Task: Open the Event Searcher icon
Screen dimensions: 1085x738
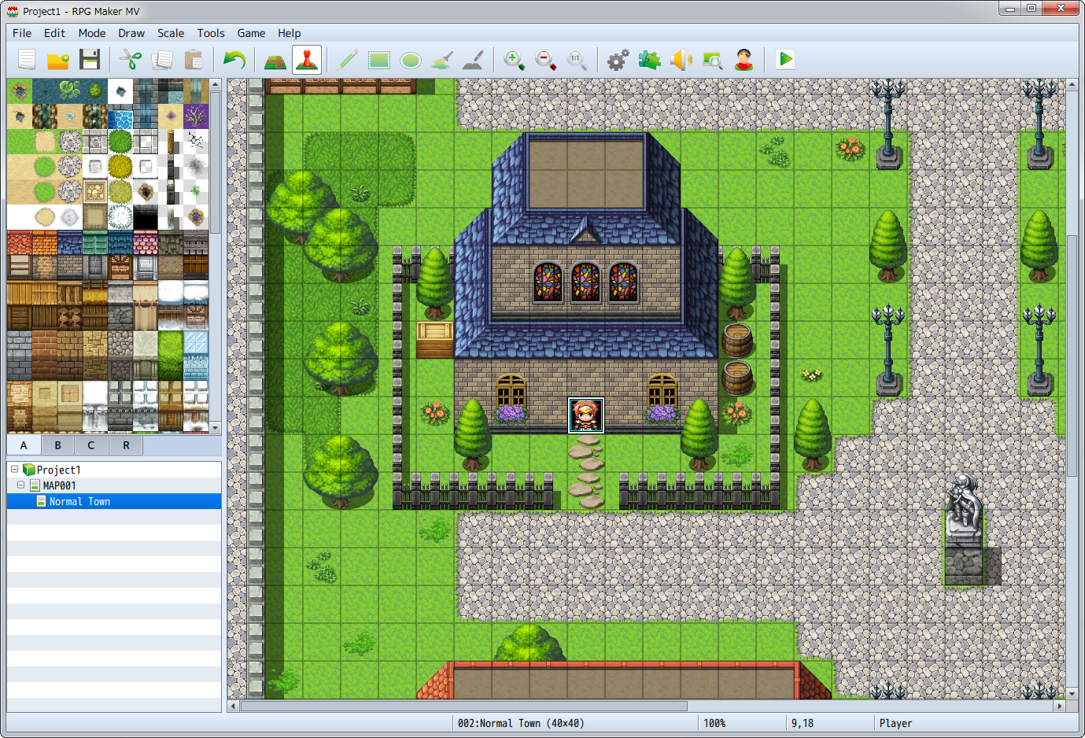Action: pyautogui.click(x=713, y=60)
